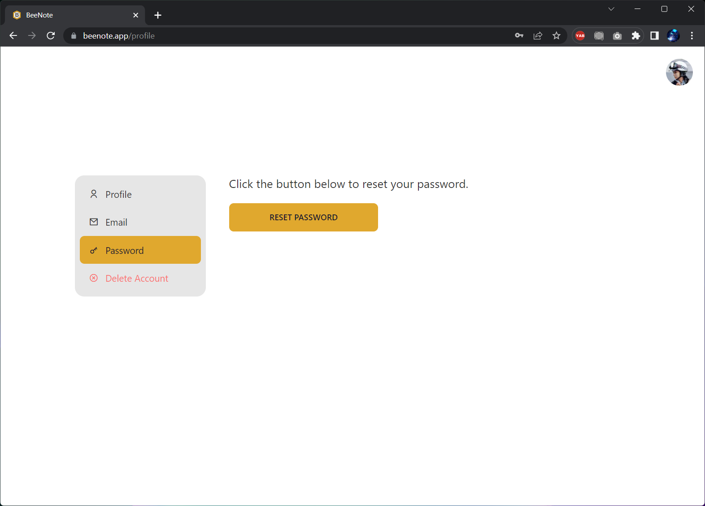Open saved passwords key icon in address bar
This screenshot has width=705, height=506.
tap(519, 35)
